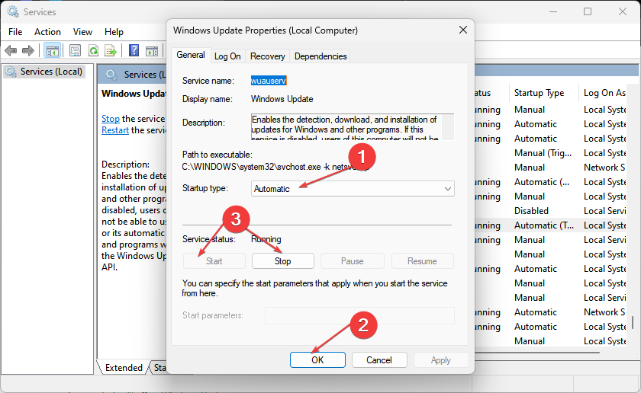
Task: Click the greyed-out Start button
Action: [x=214, y=261]
